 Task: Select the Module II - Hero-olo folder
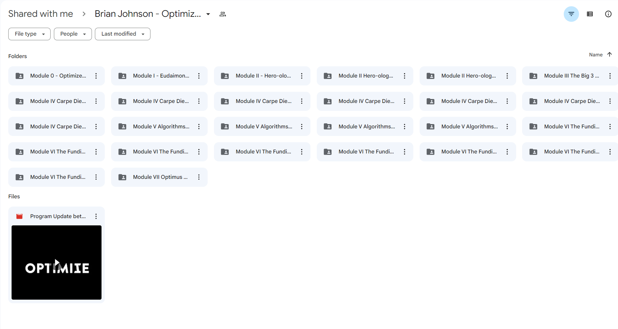coord(262,76)
